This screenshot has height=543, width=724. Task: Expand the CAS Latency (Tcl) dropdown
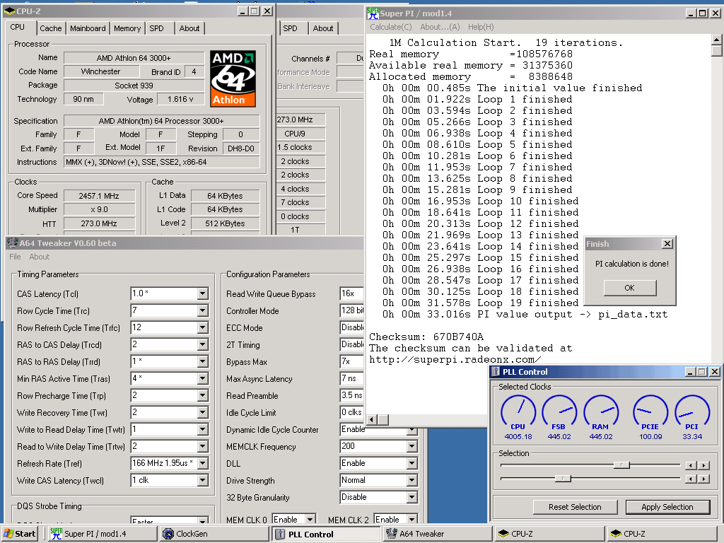[x=203, y=293]
